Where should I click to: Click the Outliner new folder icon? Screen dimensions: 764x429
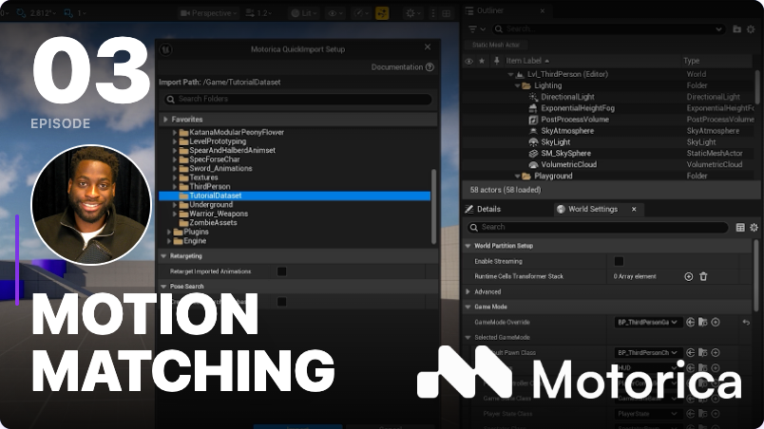click(737, 29)
